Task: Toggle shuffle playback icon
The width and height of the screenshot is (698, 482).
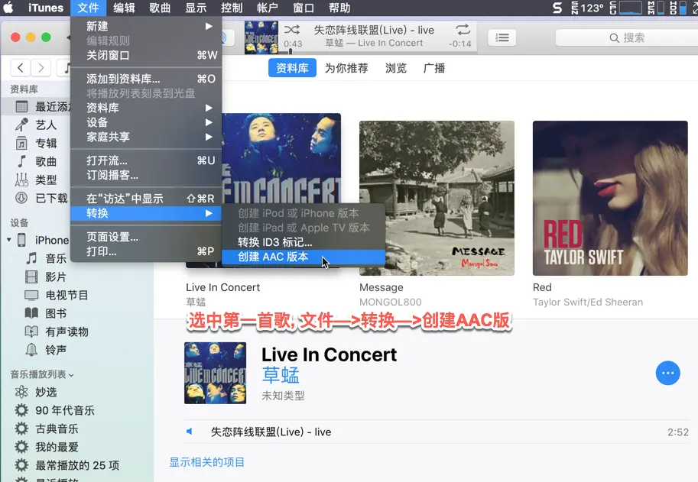Action: tap(292, 30)
